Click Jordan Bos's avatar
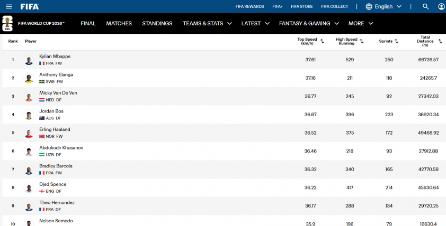Image resolution: width=446 pixels, height=226 pixels. (29, 115)
